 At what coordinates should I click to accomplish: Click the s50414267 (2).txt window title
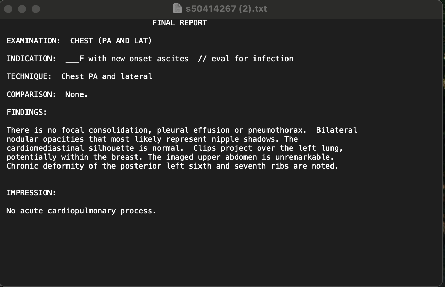click(226, 8)
